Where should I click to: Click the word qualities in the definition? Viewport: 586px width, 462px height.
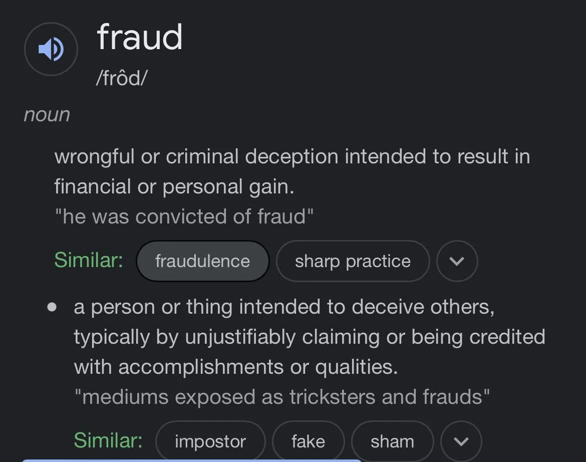[x=356, y=367]
